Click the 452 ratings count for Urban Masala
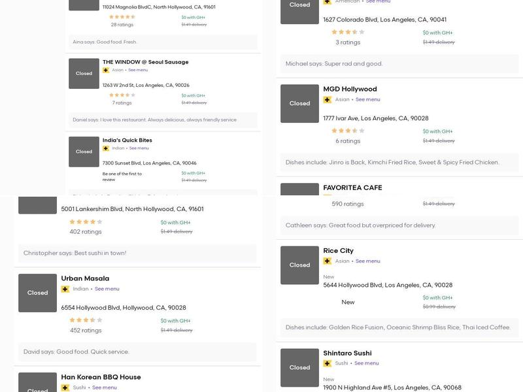 pos(86,331)
